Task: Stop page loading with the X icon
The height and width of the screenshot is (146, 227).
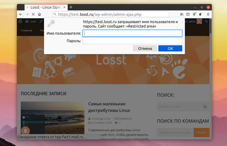Action: 33,14
